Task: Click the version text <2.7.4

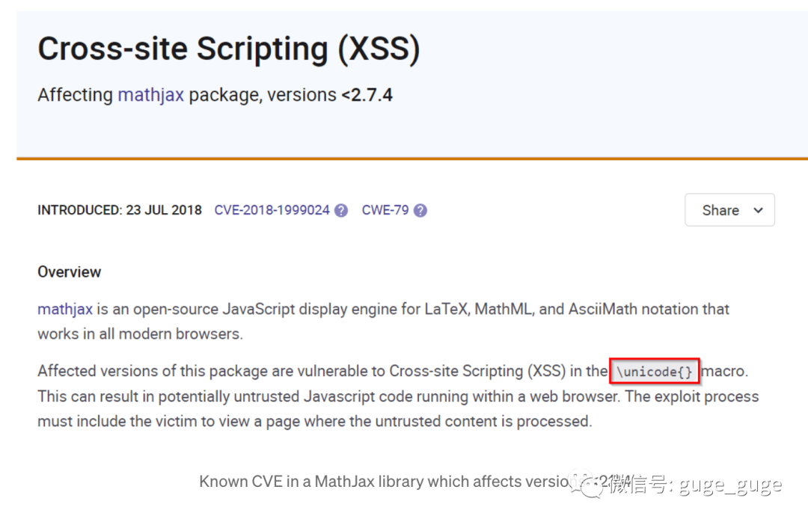Action: click(367, 95)
